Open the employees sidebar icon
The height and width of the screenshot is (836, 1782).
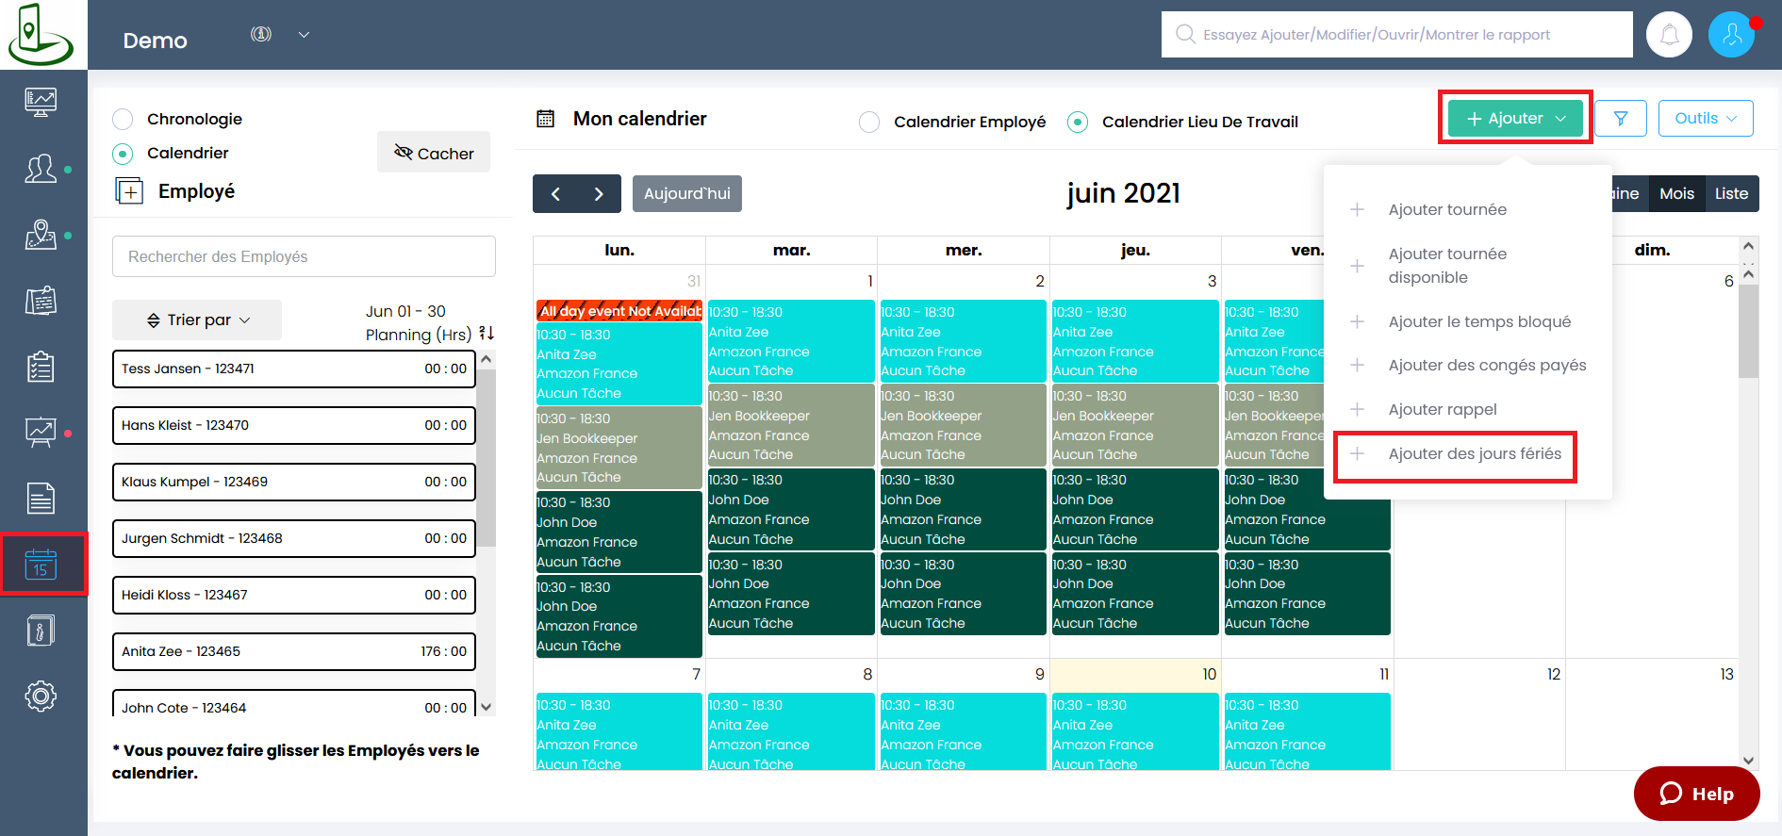[41, 169]
